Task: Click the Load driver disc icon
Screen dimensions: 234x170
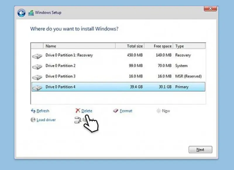Action: point(33,120)
